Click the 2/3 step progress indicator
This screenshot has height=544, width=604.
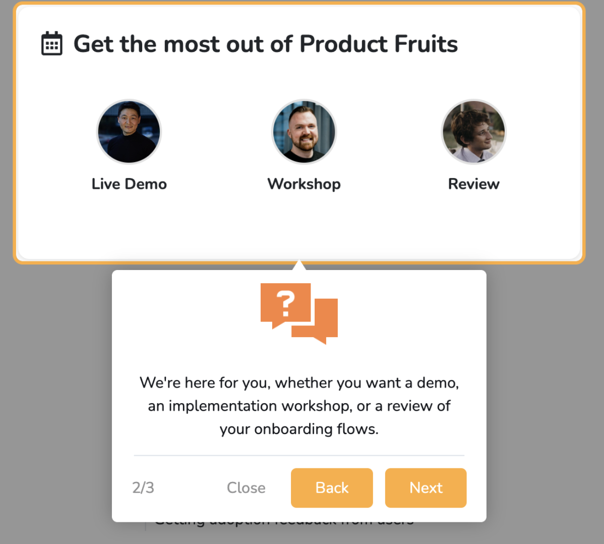point(143,487)
